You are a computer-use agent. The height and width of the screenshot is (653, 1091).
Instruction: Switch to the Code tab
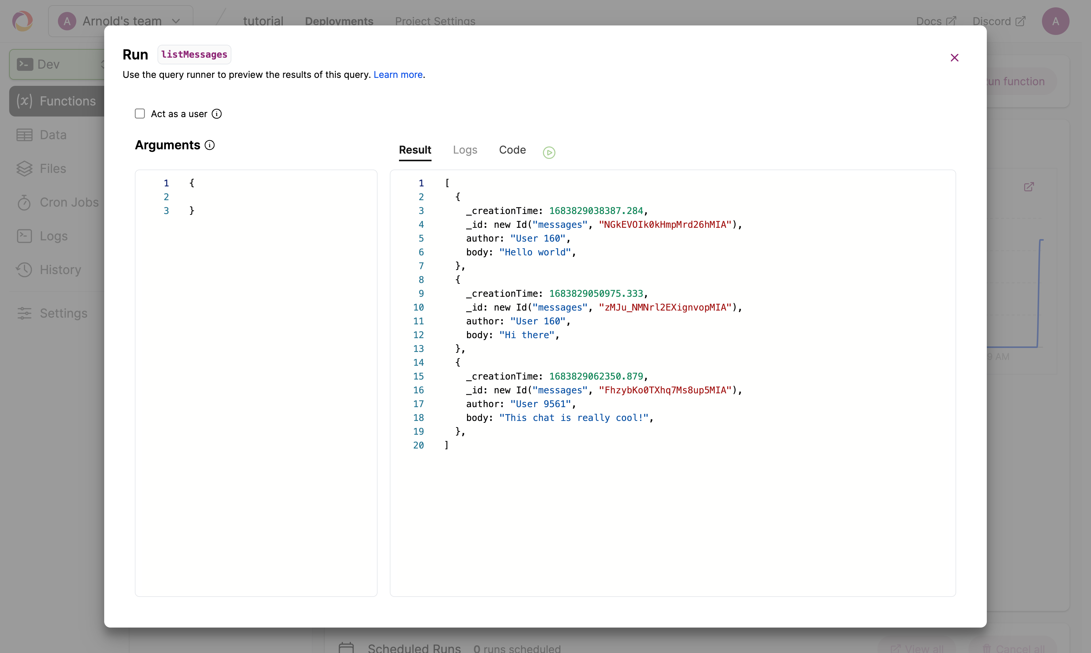point(512,150)
